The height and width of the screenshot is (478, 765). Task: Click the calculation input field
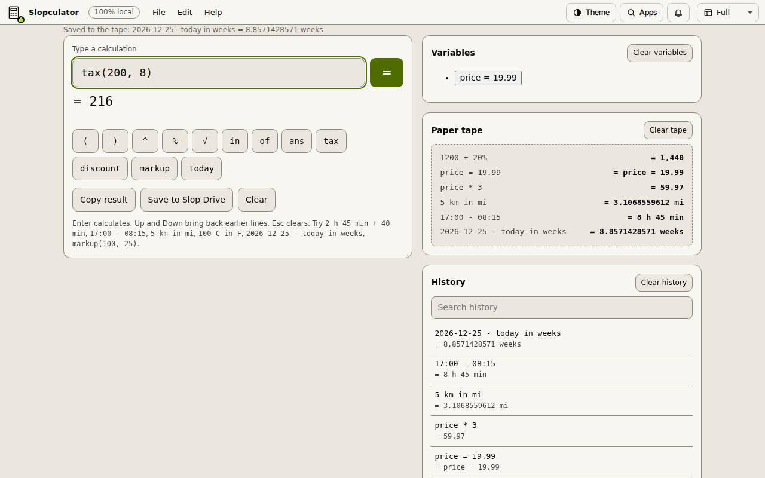[219, 73]
